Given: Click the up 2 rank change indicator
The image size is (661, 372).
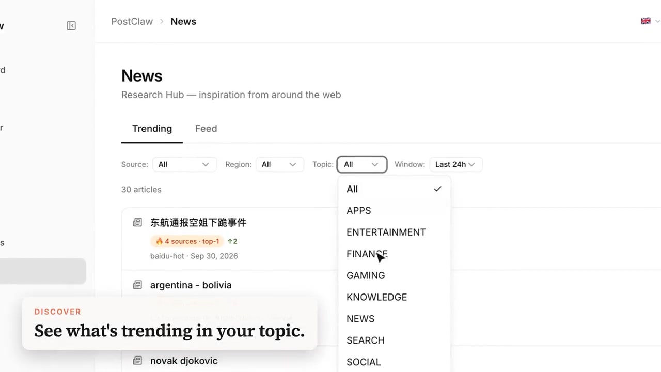Looking at the screenshot, I should click(232, 241).
